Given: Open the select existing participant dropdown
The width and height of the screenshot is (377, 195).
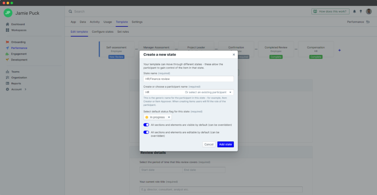Looking at the screenshot, I should click(x=208, y=92).
